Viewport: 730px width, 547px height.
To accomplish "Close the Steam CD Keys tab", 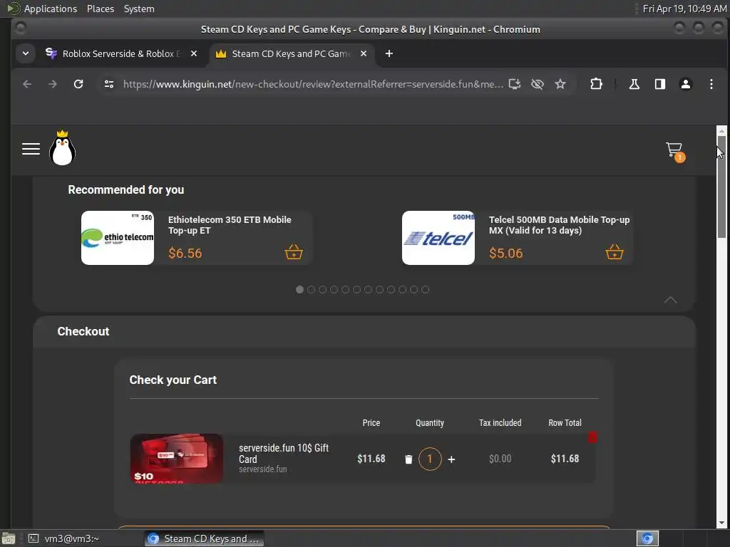I will [x=364, y=53].
